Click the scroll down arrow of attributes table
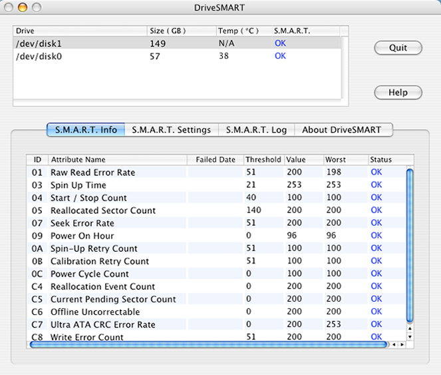 (x=410, y=336)
